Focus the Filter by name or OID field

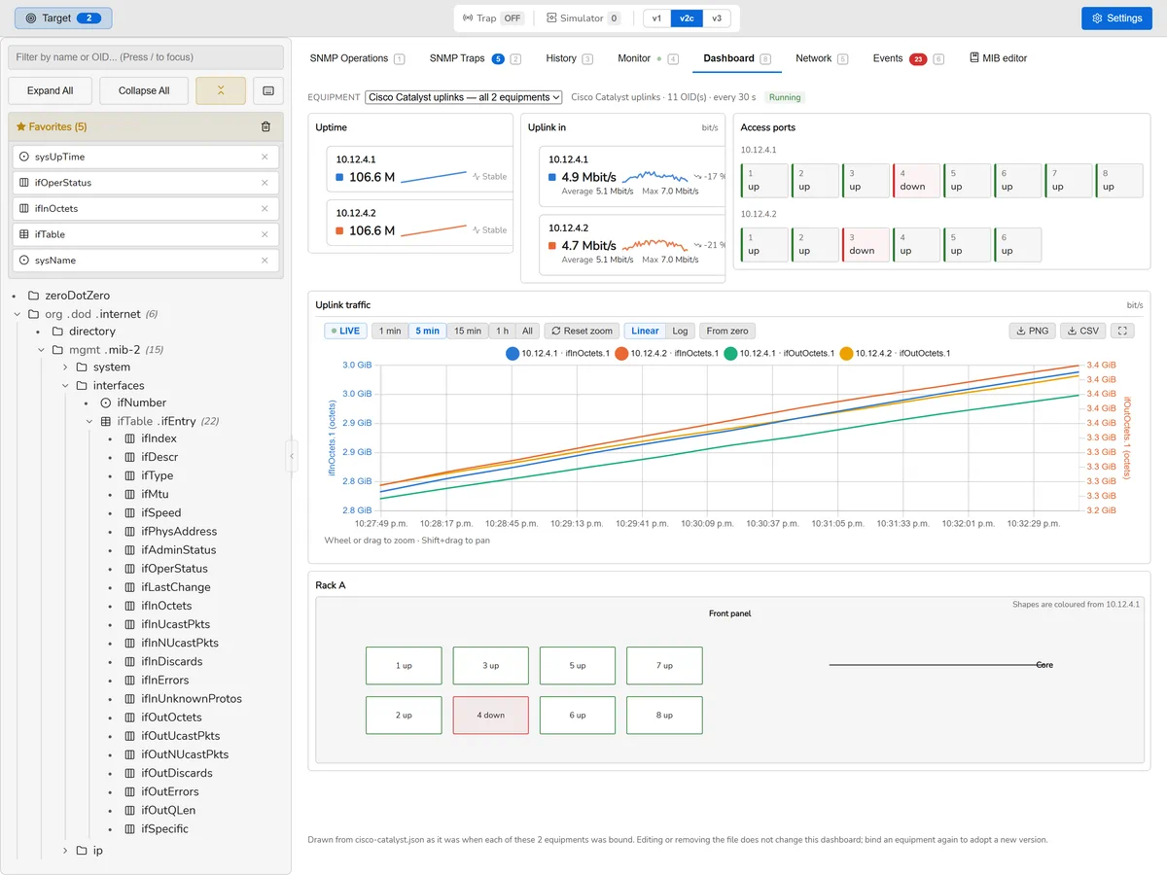point(146,57)
